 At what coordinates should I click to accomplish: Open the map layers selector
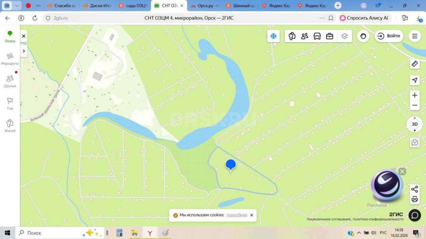[x=345, y=36]
